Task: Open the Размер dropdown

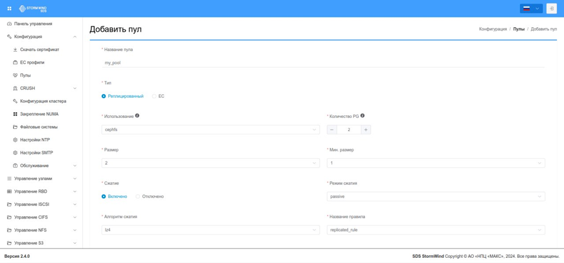Action: coord(211,163)
